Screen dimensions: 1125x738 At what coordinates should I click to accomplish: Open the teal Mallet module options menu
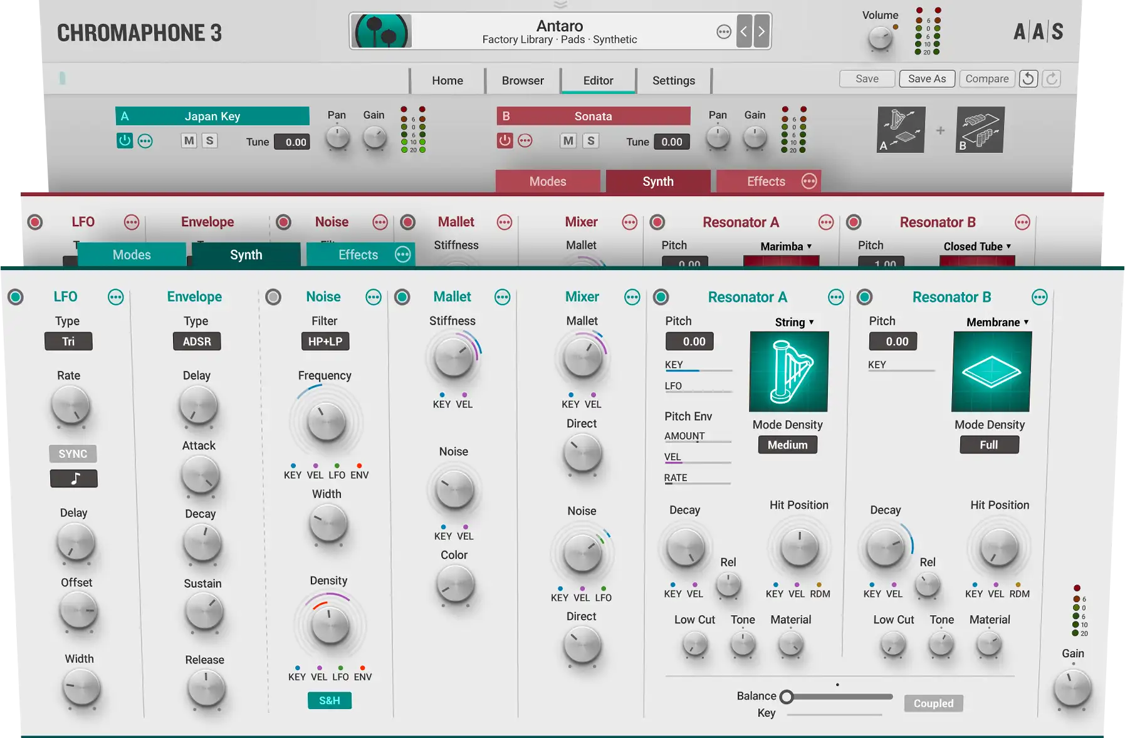(x=502, y=297)
